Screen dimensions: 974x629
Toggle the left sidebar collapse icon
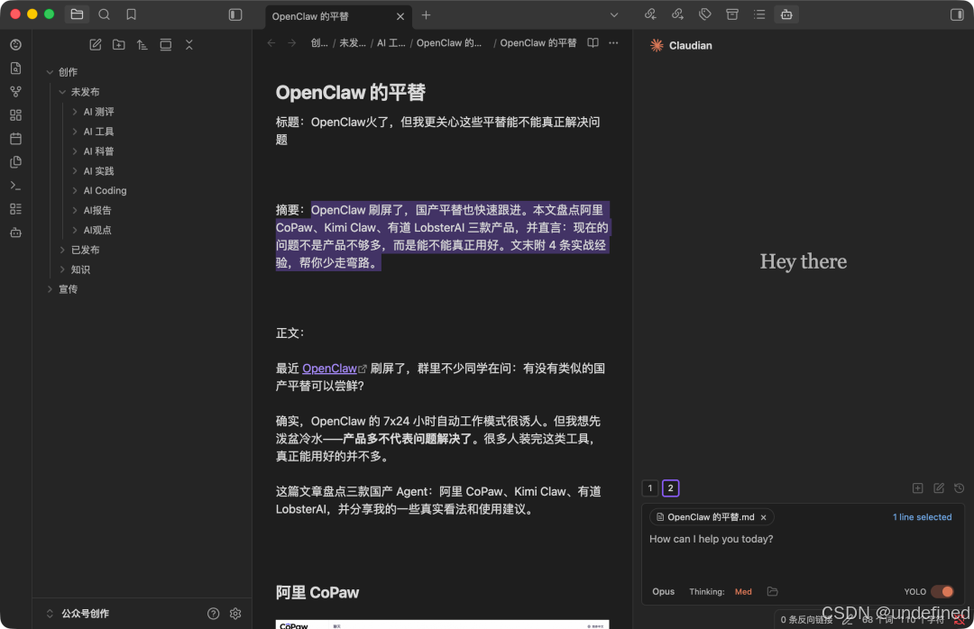point(235,14)
